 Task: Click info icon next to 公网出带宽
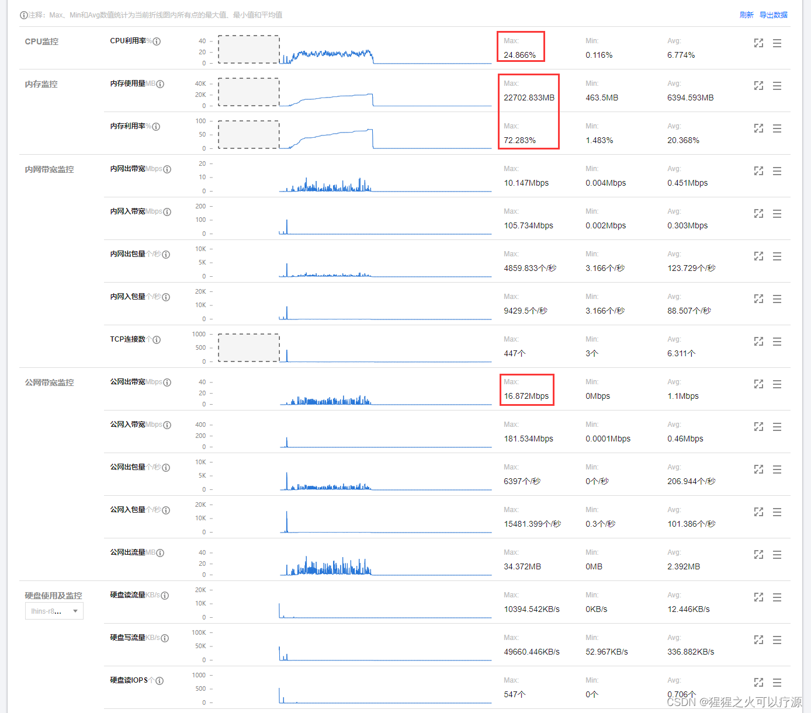click(x=167, y=382)
